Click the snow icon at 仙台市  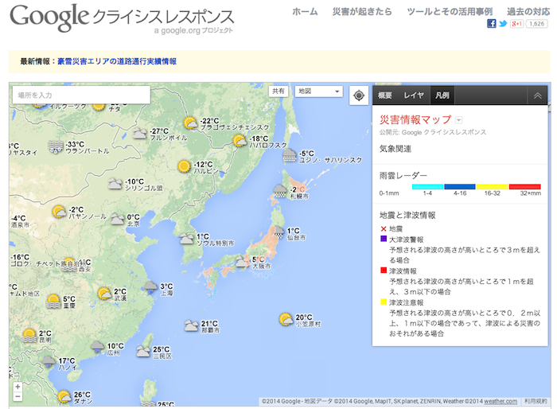tap(279, 232)
